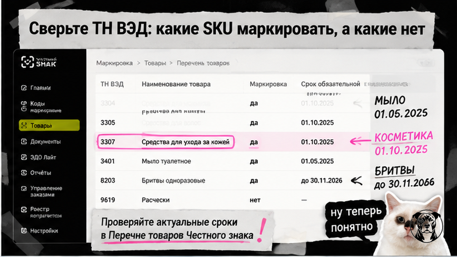Click the 'до 30.11.2026' deadline cell
The image size is (457, 257).
[x=321, y=180]
